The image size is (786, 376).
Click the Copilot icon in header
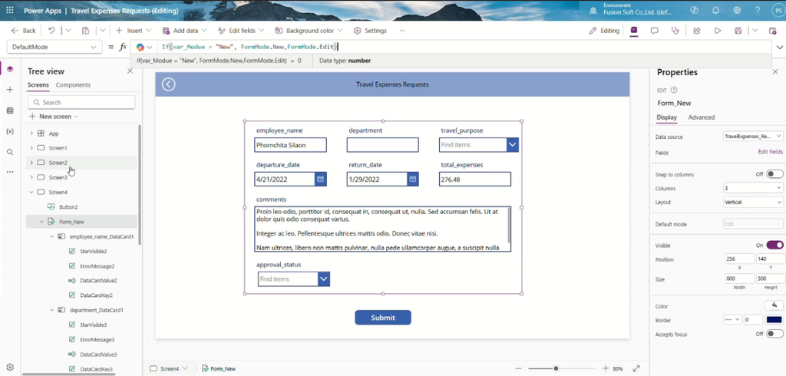[x=694, y=10]
